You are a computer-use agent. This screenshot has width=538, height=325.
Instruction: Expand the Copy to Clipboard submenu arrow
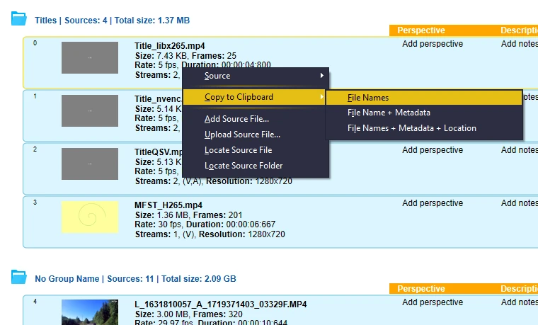(322, 97)
